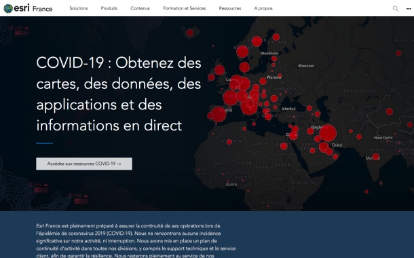
Task: Click the Esri globe logo icon
Action: click(8, 8)
